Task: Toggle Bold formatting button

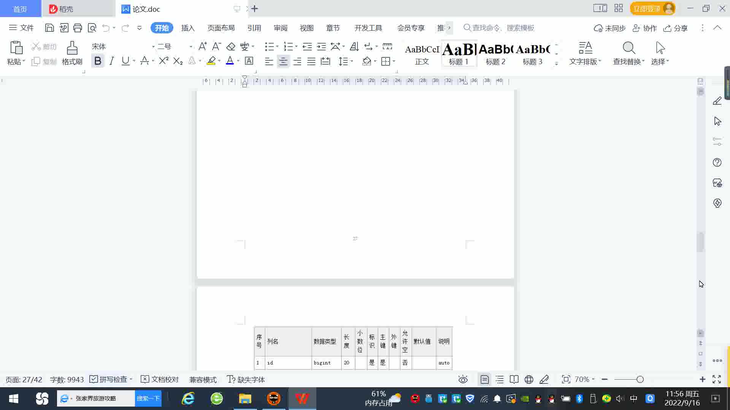Action: pyautogui.click(x=98, y=61)
